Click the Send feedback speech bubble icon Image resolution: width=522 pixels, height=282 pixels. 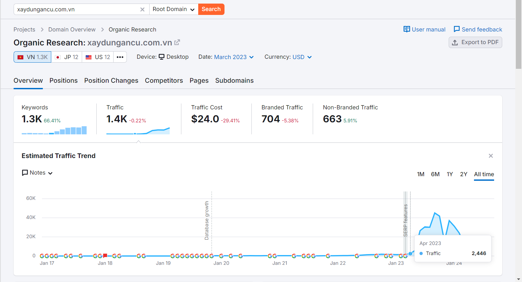[457, 29]
